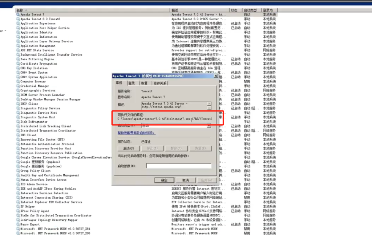Click the Credential Manager service icon

[18, 86]
